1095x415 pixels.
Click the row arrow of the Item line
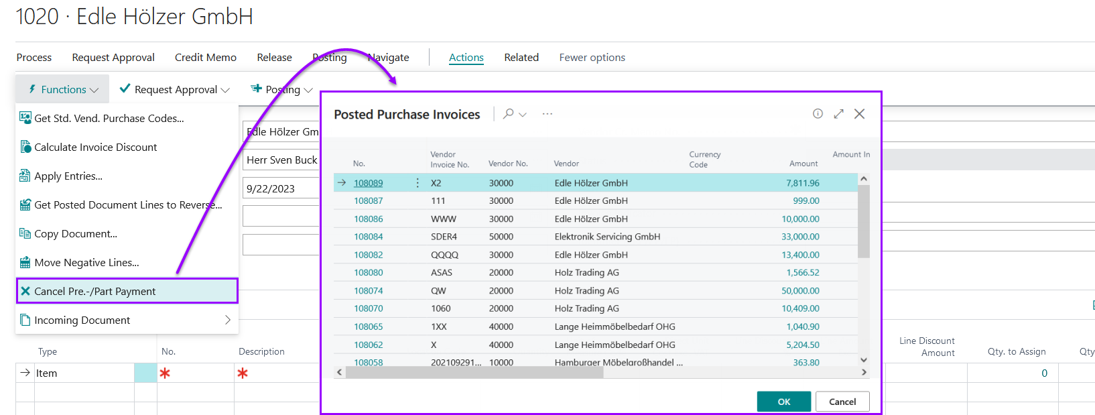[25, 373]
